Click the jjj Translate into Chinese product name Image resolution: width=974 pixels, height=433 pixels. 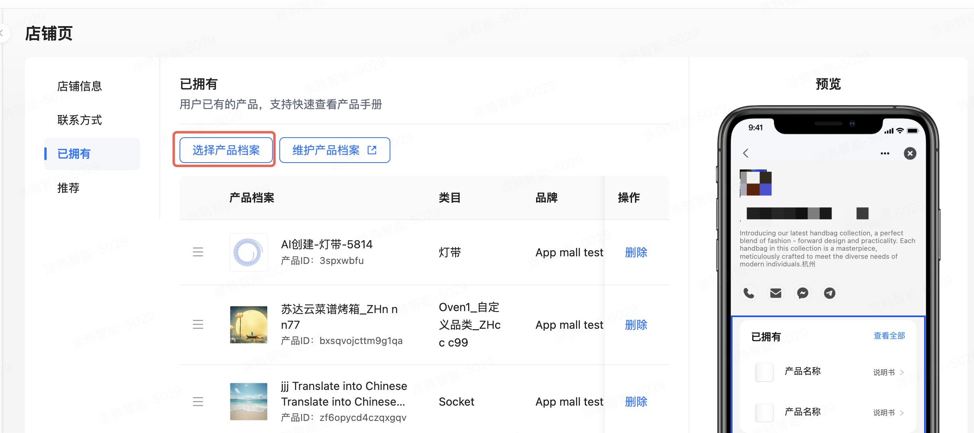(344, 394)
